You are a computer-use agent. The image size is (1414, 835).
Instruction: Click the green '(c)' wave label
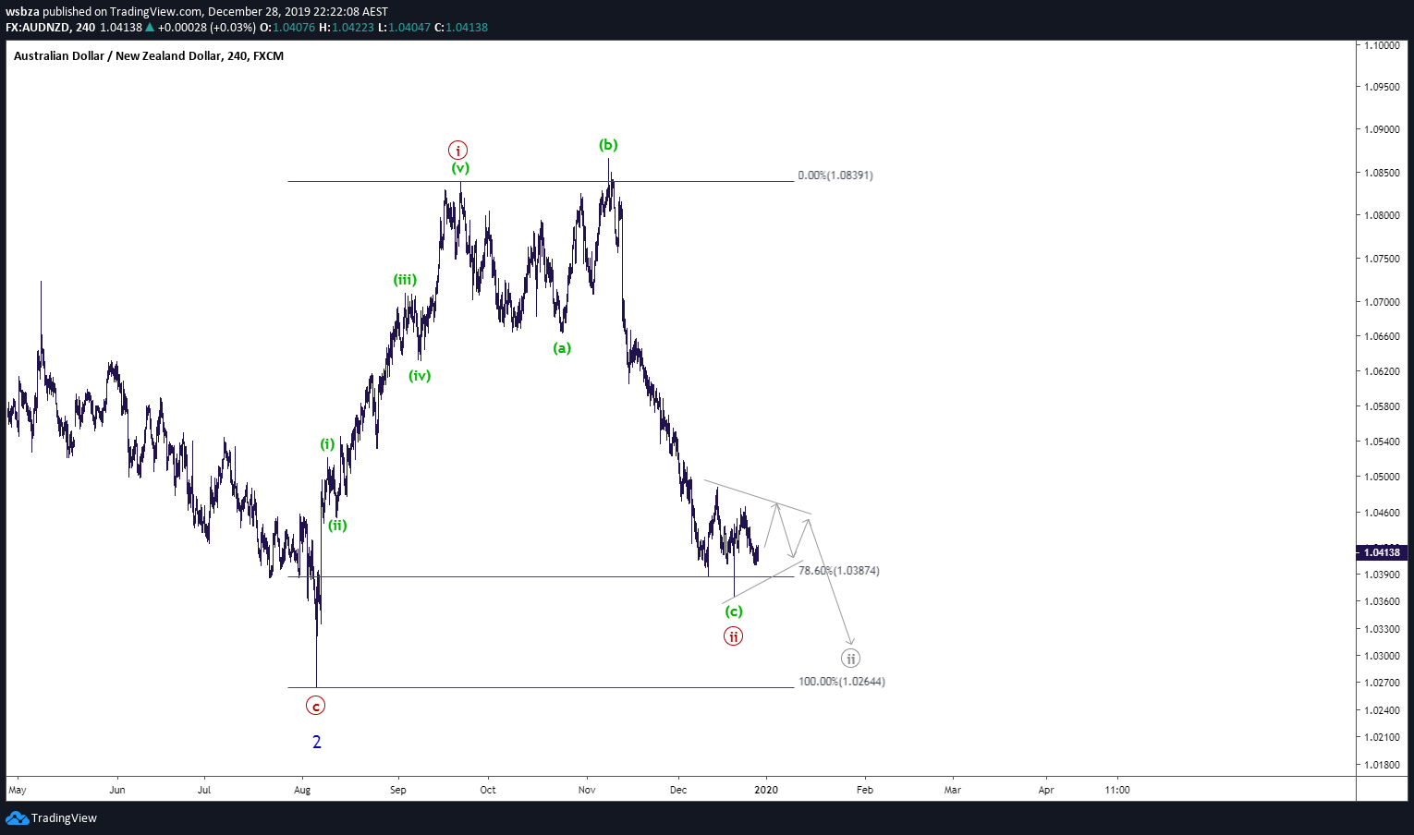733,611
